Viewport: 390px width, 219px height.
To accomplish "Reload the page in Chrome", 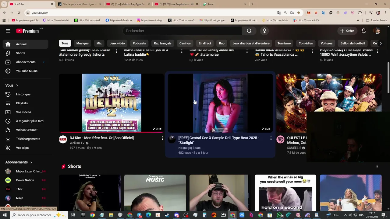I will click(19, 13).
